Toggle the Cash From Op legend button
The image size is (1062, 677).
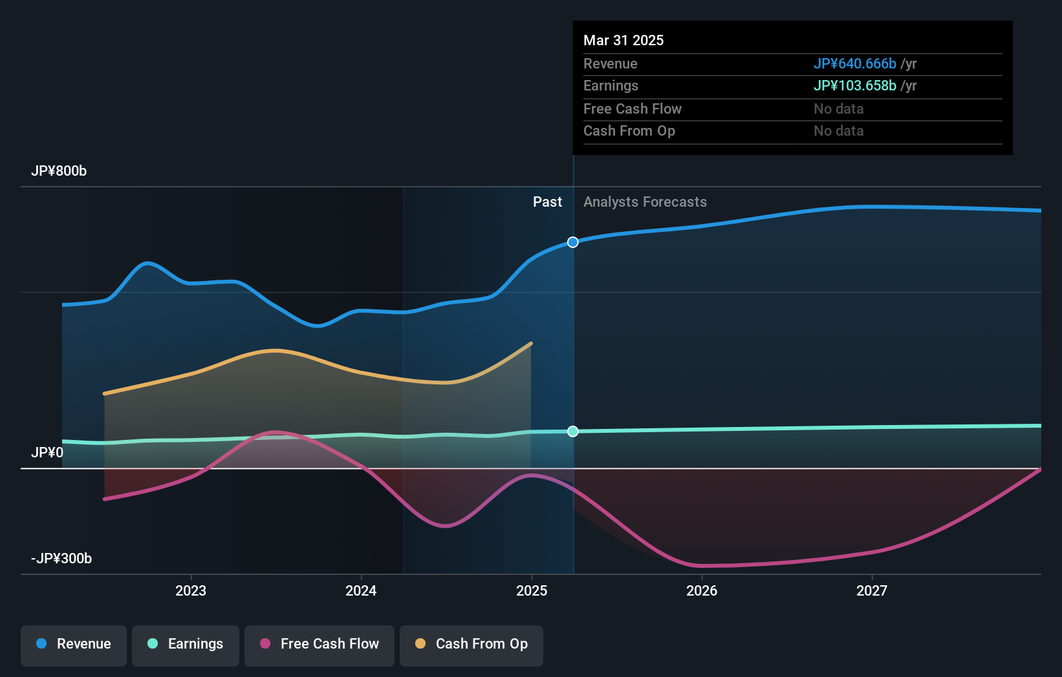pos(471,645)
